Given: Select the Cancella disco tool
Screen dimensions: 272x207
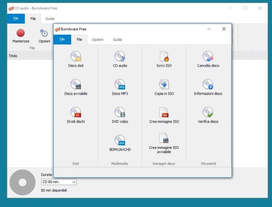Looking at the screenshot, I should point(208,59).
